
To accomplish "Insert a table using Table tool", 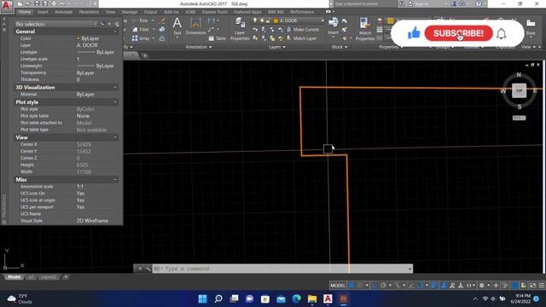I will (x=217, y=38).
